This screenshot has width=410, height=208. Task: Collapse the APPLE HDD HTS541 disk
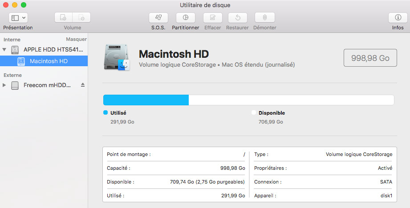(4, 50)
